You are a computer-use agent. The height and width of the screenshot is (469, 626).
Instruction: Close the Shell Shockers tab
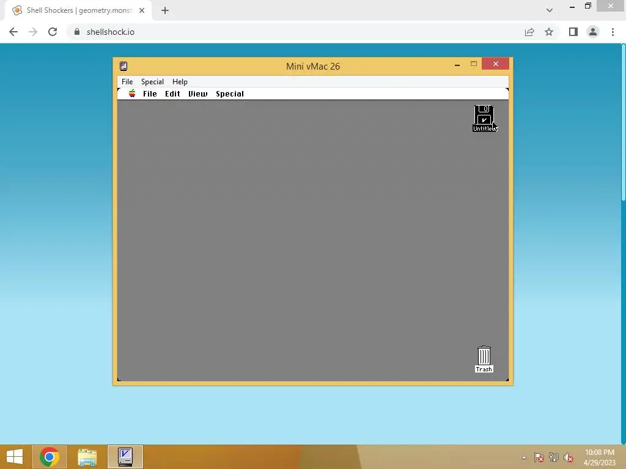142,10
